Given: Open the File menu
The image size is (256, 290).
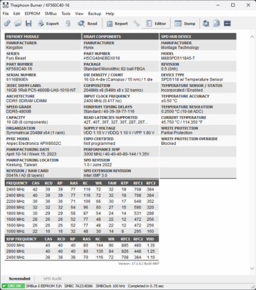Looking at the screenshot, I should (6, 14).
